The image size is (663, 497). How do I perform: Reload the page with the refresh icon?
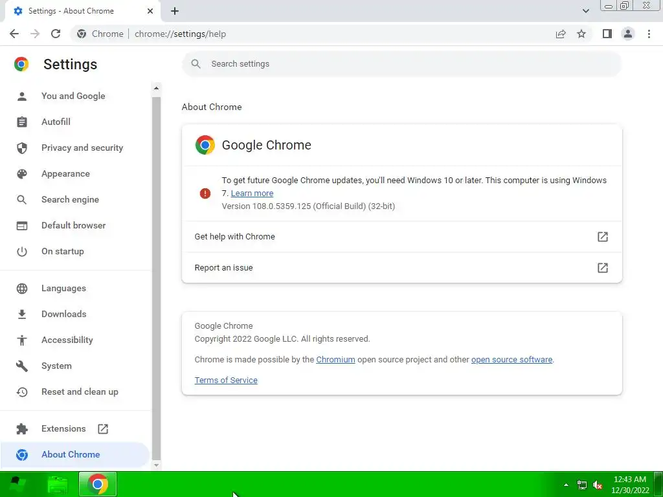point(56,34)
